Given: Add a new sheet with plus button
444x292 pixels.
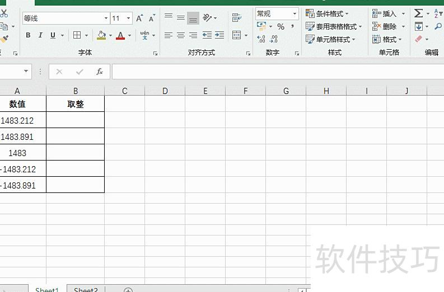Looking at the screenshot, I should [x=128, y=290].
